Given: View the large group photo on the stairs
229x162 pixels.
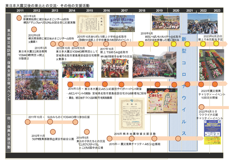Looking at the screenshot, I should [x=155, y=65].
